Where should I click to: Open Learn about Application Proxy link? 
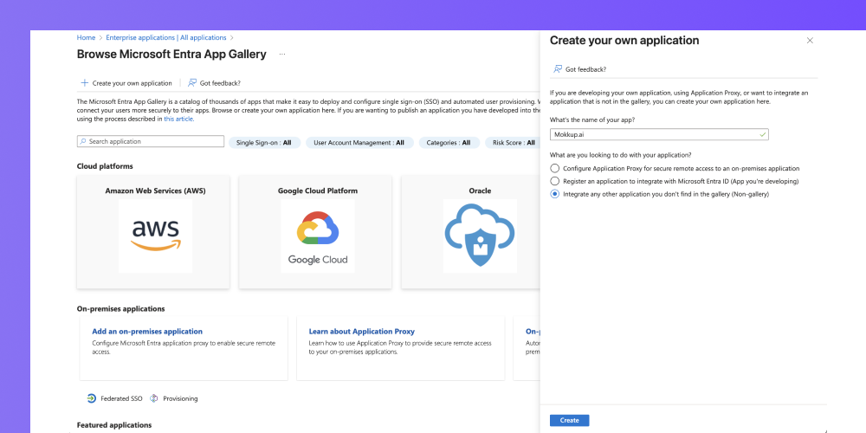362,332
